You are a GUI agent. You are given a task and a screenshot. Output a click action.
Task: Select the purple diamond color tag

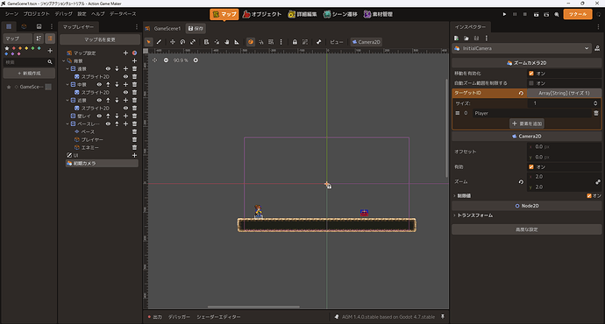[12, 54]
